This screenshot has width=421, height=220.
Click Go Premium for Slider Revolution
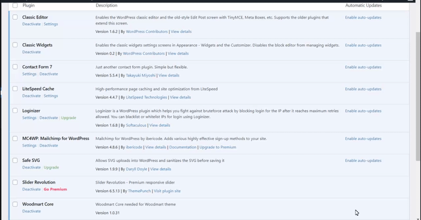55,189
